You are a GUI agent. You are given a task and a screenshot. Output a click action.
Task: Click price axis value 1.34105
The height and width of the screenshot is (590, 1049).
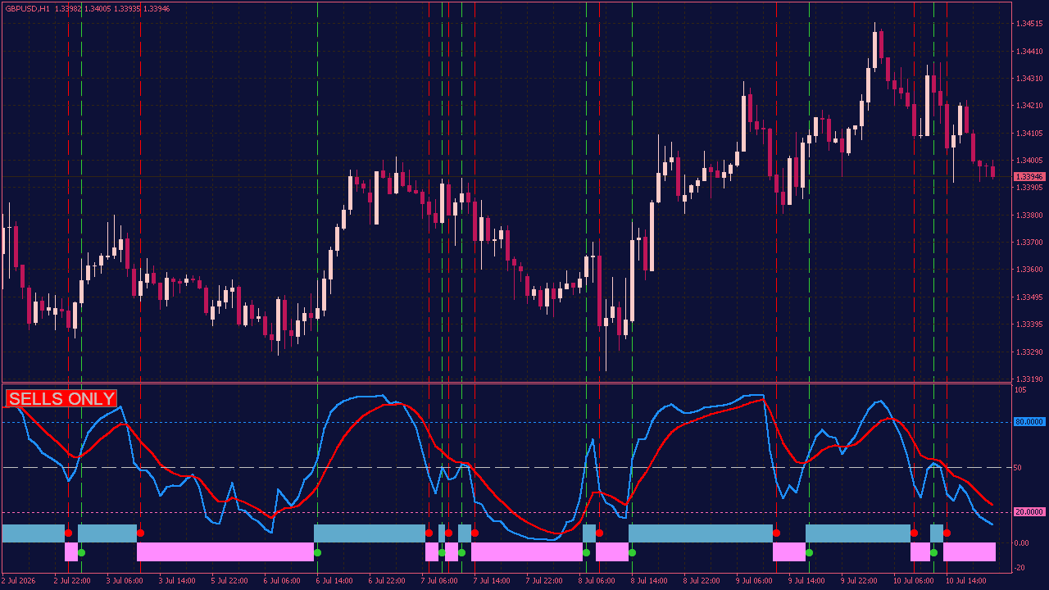pos(1029,134)
